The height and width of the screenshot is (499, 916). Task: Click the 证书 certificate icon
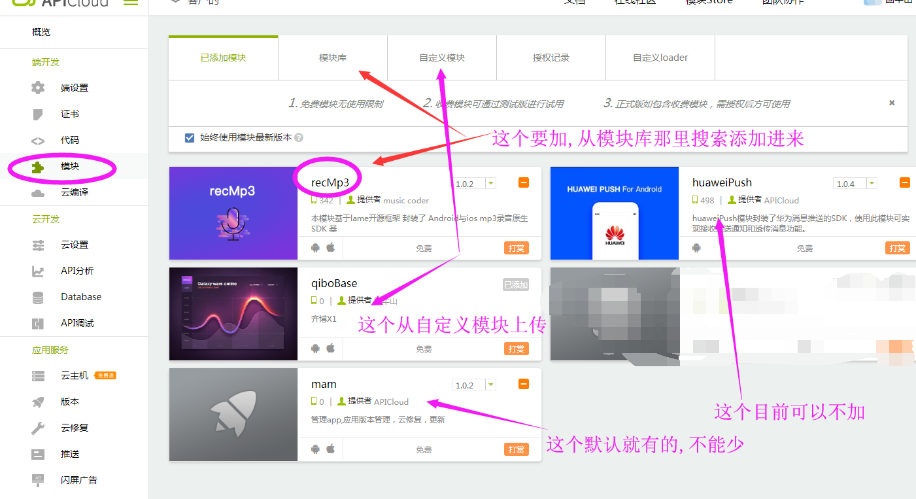click(x=39, y=114)
